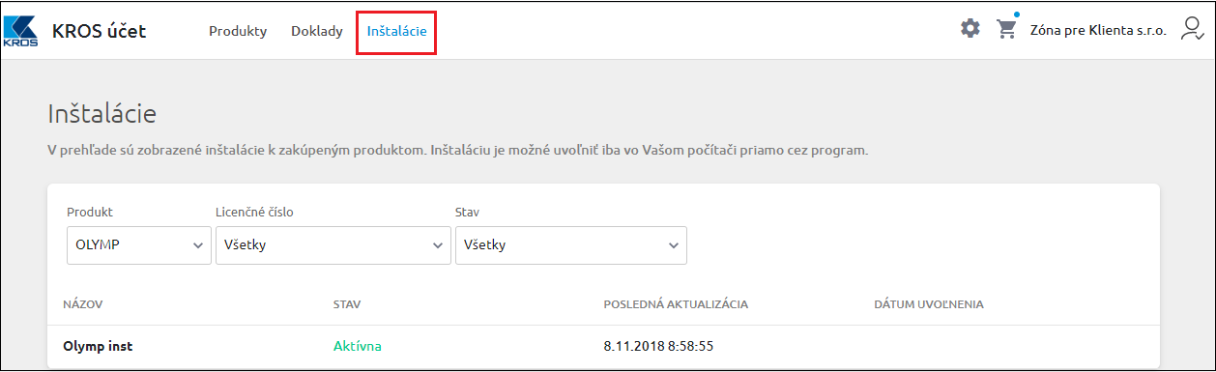Screen dimensions: 1216x372
Task: Expand the Stav filter dropdown
Action: [571, 245]
